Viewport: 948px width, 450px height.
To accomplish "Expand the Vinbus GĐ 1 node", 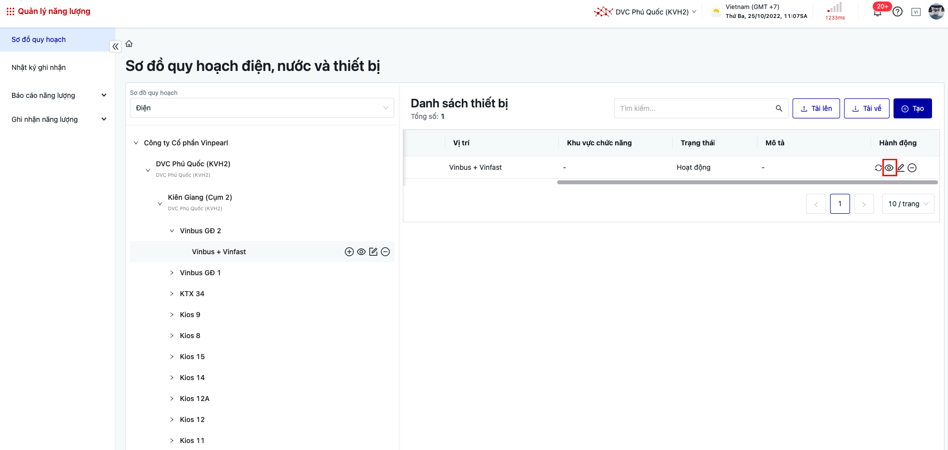I will point(172,273).
